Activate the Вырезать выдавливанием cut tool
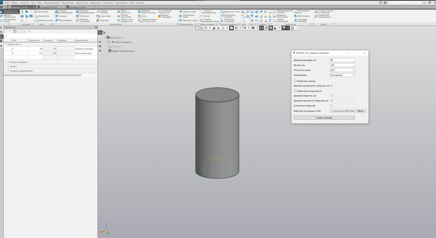The image size is (436, 238). (85, 12)
